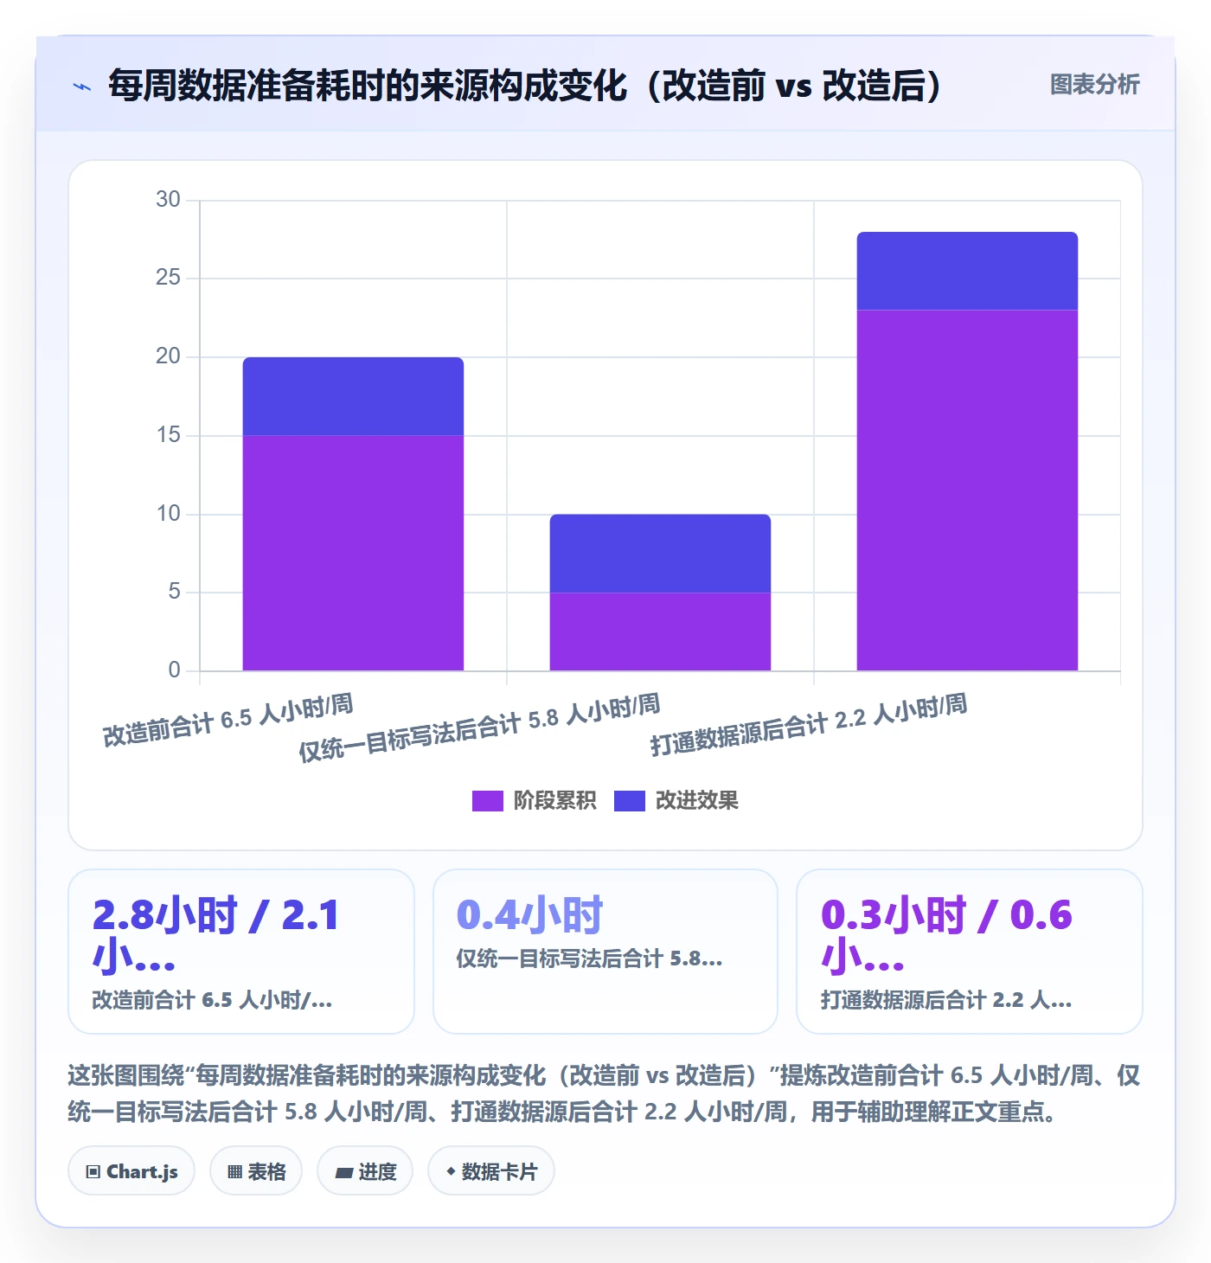Click the y-axis value 15
This screenshot has width=1211, height=1263.
pos(168,434)
